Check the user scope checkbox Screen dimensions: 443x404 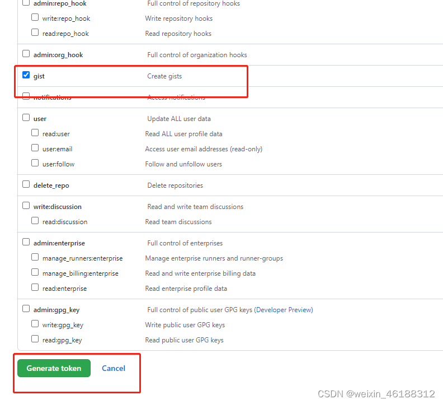coord(26,118)
